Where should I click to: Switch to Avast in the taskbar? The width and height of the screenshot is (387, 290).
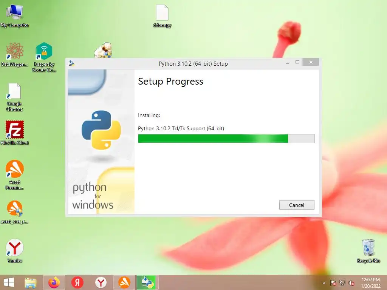tap(124, 282)
